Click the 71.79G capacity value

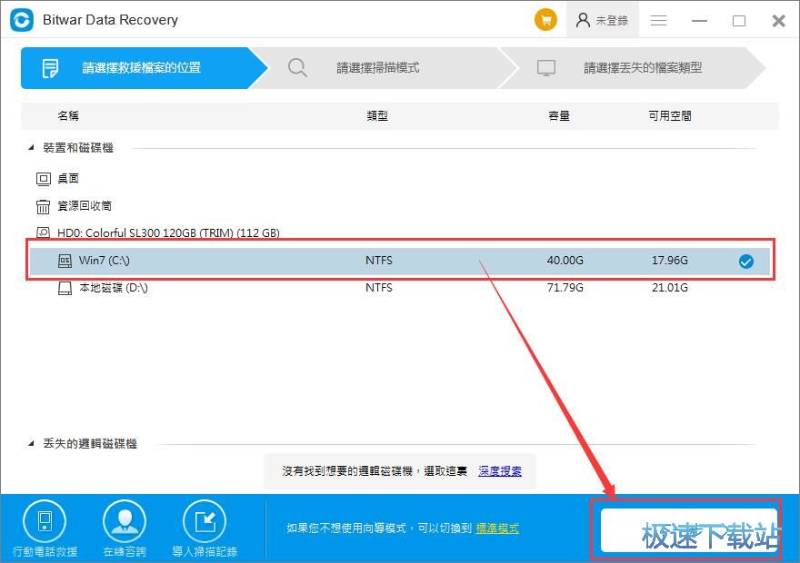point(565,287)
